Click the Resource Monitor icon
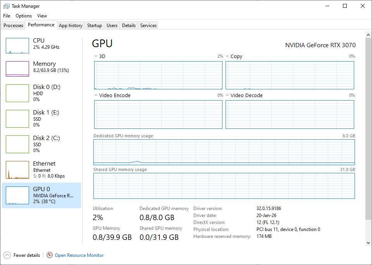The image size is (372, 265). [50, 255]
